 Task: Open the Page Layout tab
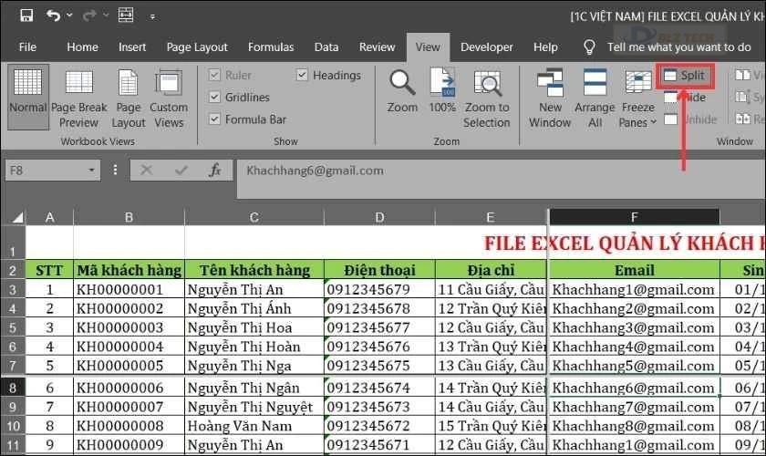(x=197, y=47)
